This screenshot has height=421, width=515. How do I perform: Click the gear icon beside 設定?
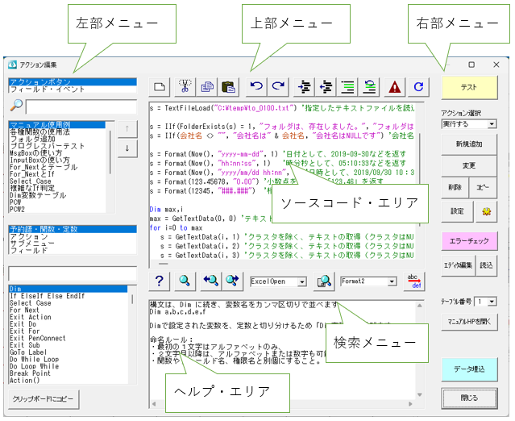click(485, 210)
